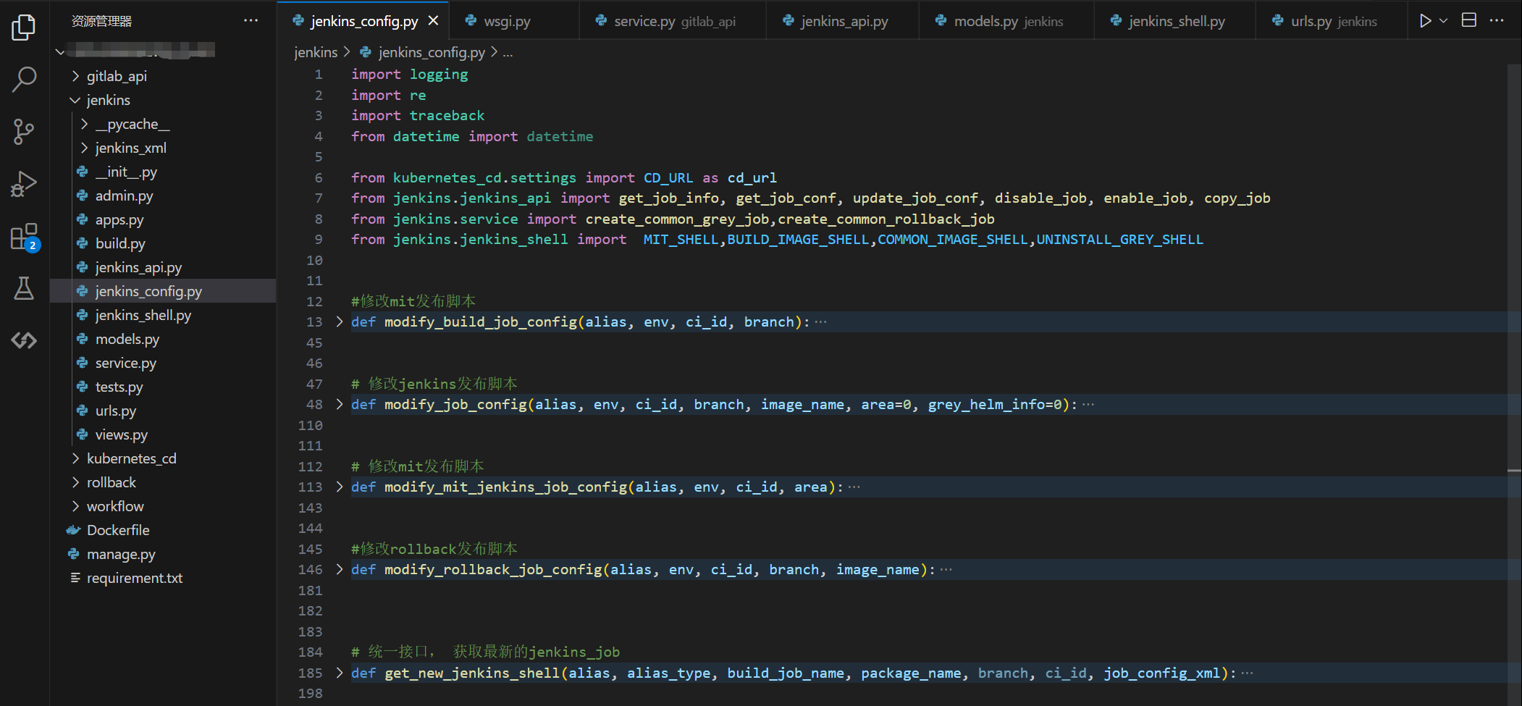Open the run button dropdown arrow
This screenshot has height=706, width=1522.
click(x=1443, y=21)
